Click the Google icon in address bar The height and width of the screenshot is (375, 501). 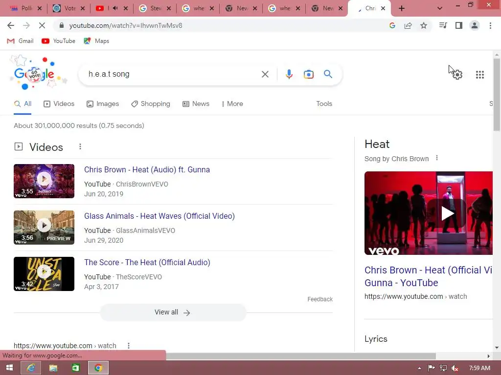tap(392, 25)
